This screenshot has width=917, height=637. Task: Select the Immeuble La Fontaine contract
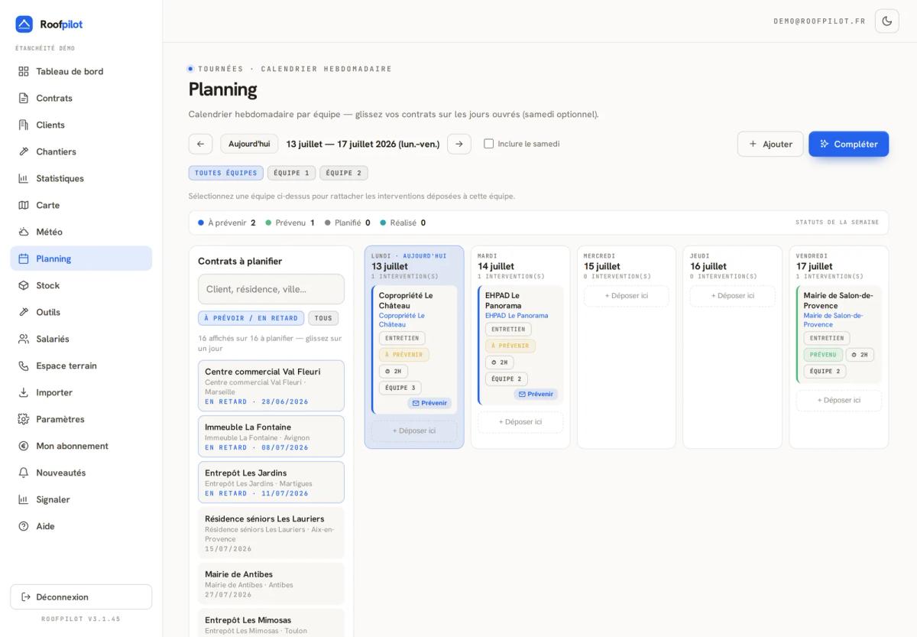pos(271,437)
